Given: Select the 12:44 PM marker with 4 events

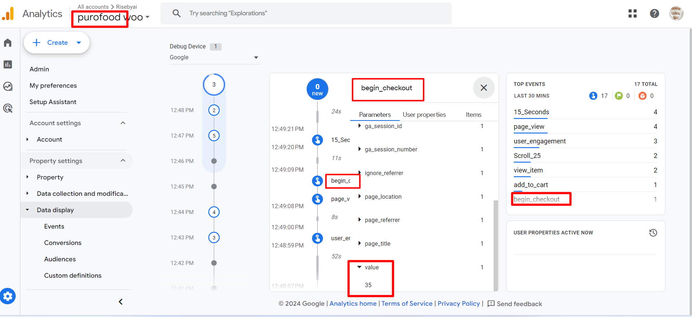Looking at the screenshot, I should [x=214, y=212].
